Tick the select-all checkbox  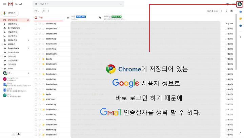[36, 11]
